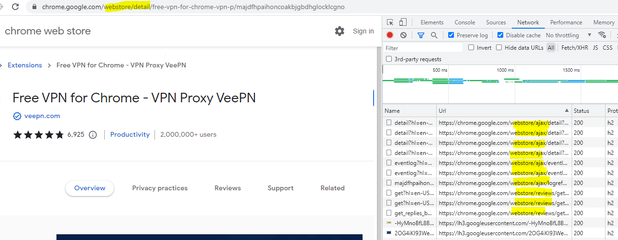The height and width of the screenshot is (240, 618).
Task: Click the chrome web store title
Action: point(47,31)
